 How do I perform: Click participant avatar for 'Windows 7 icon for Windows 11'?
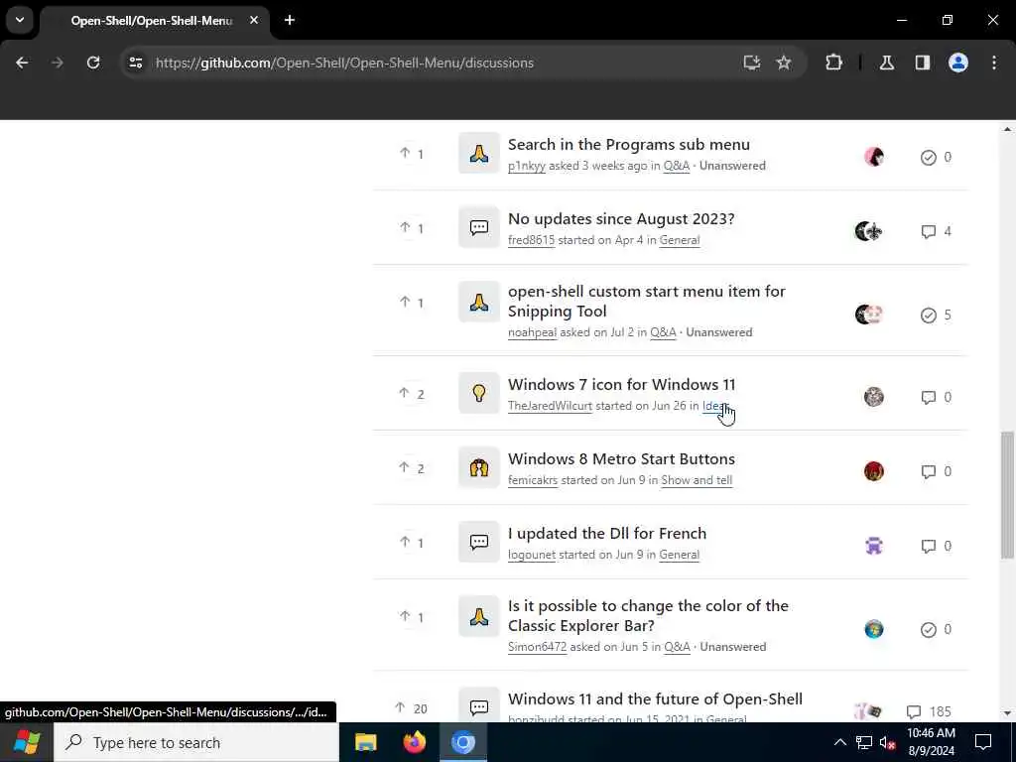pos(873,397)
